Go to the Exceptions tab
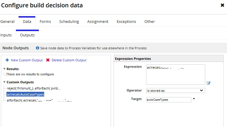Image resolution: width=227 pixels, height=127 pixels. (x=126, y=21)
